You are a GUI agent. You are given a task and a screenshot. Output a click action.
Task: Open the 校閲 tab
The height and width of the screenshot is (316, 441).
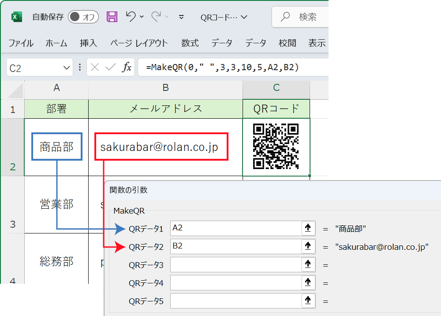[287, 43]
